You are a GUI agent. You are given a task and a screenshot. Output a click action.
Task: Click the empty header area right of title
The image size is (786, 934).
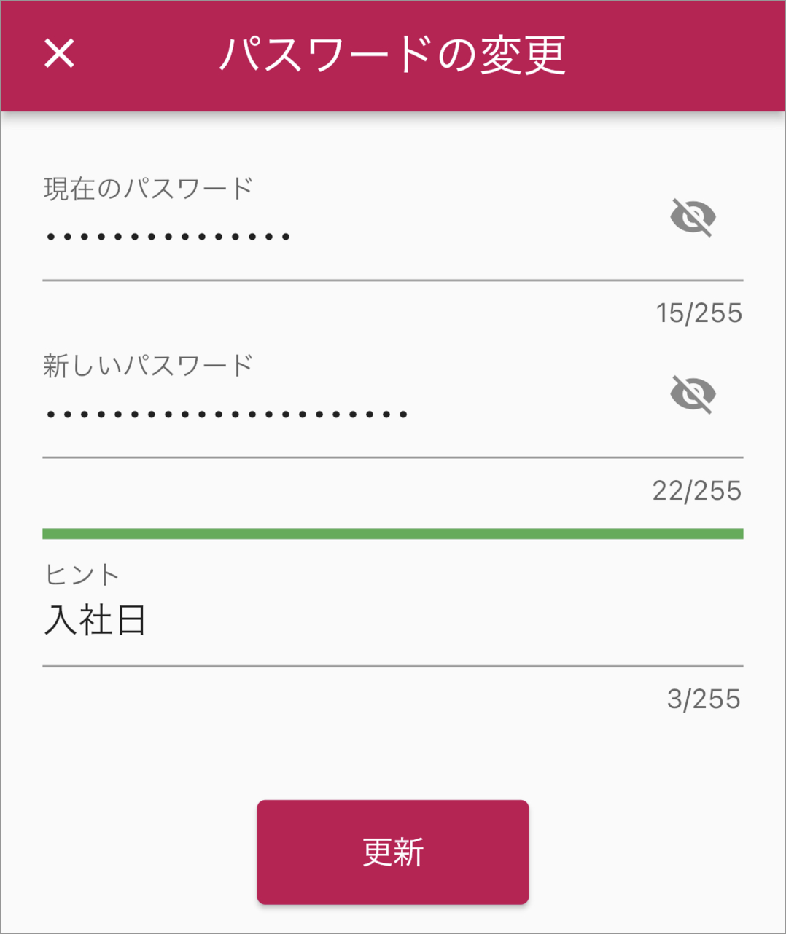coord(678,55)
